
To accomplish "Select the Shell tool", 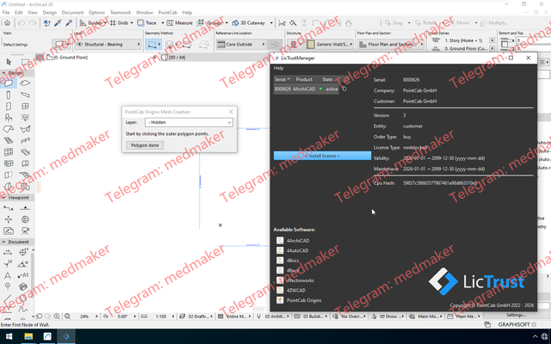I will (x=25, y=129).
